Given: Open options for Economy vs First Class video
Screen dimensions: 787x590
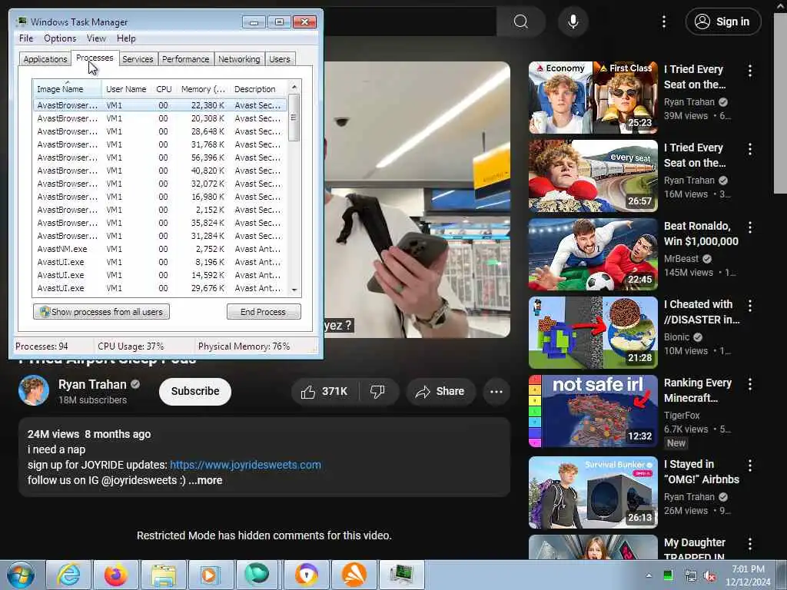Looking at the screenshot, I should [x=750, y=71].
